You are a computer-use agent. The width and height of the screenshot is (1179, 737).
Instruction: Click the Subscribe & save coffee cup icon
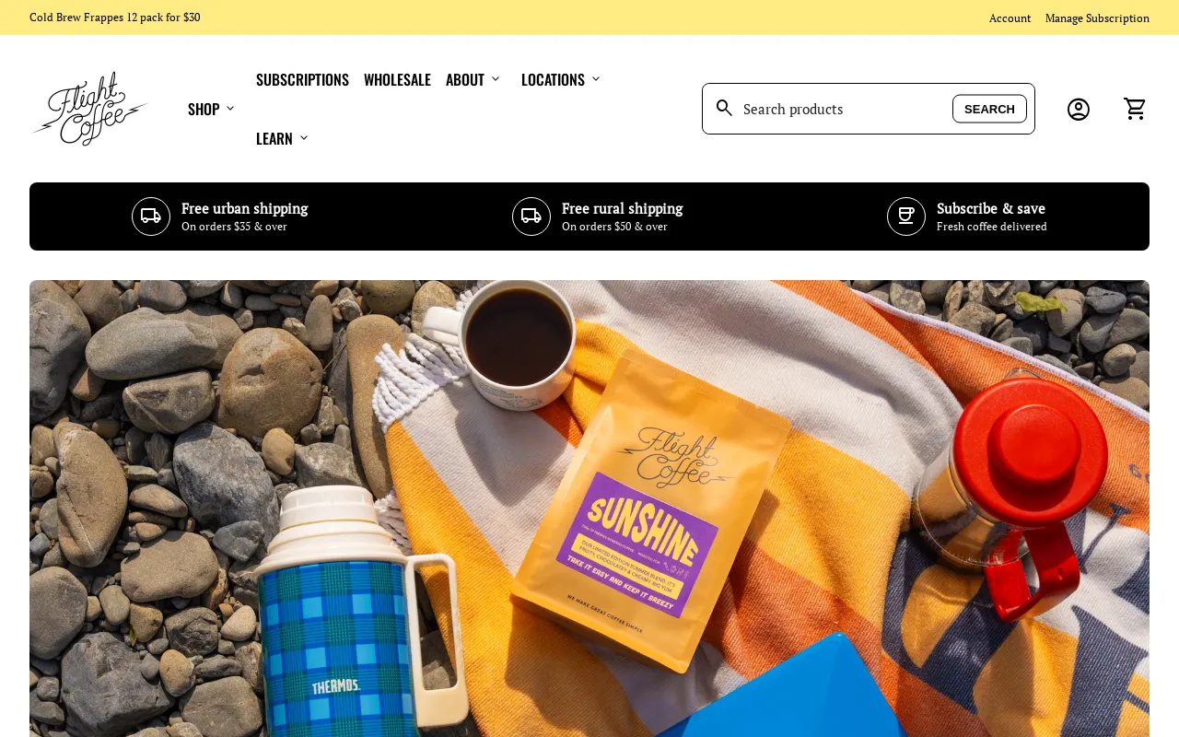[x=906, y=216]
